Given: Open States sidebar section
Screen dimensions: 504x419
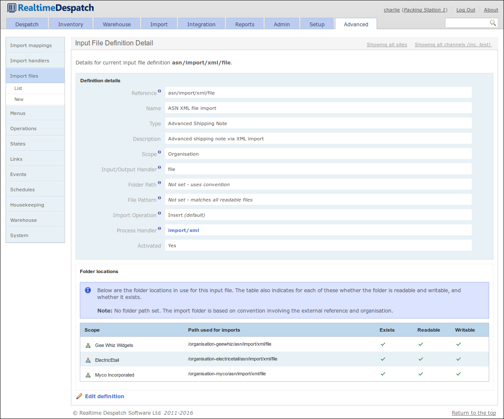Looking at the screenshot, I should tap(35, 143).
